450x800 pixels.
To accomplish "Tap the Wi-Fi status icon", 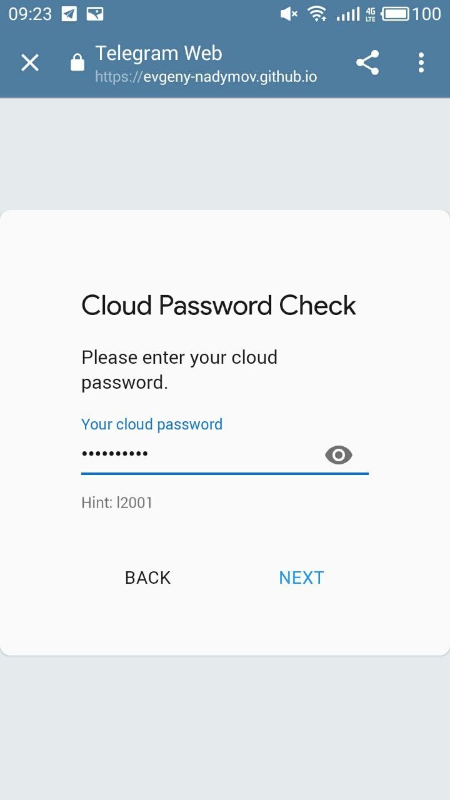I will [x=317, y=14].
